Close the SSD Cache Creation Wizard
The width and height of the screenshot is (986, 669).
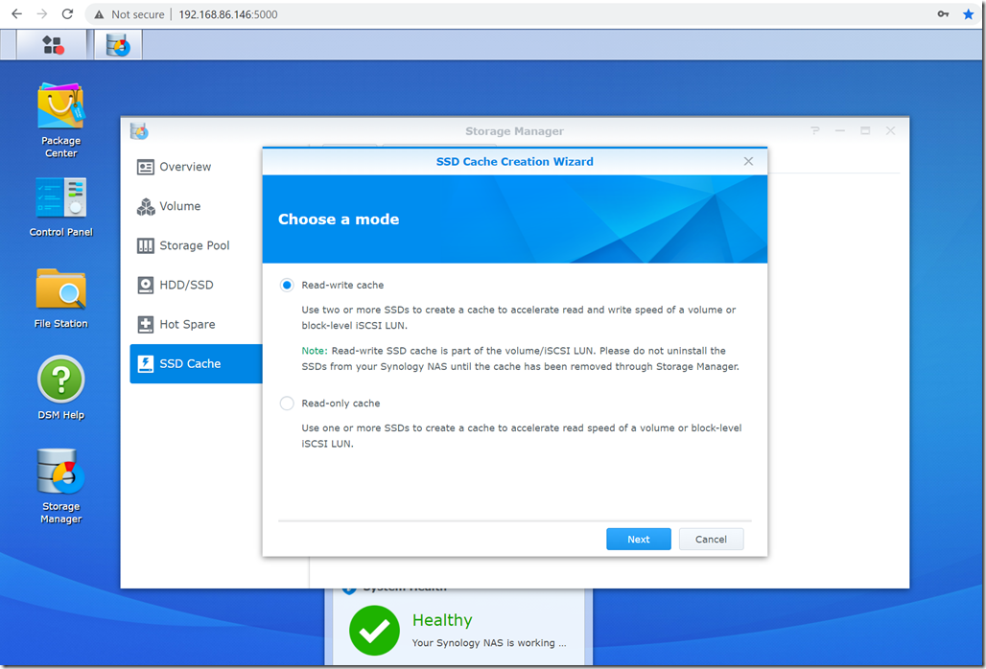[x=748, y=161]
